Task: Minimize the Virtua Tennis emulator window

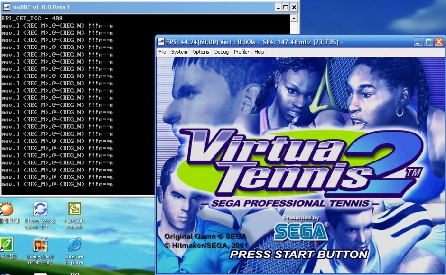Action: (418, 42)
